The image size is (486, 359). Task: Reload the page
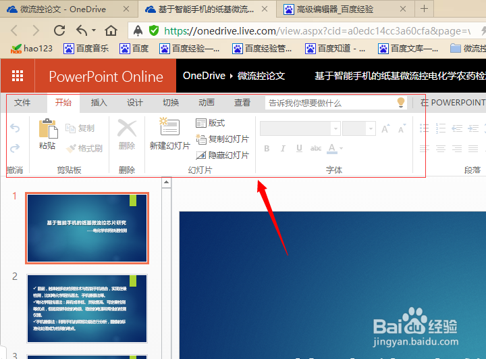pyautogui.click(x=59, y=30)
